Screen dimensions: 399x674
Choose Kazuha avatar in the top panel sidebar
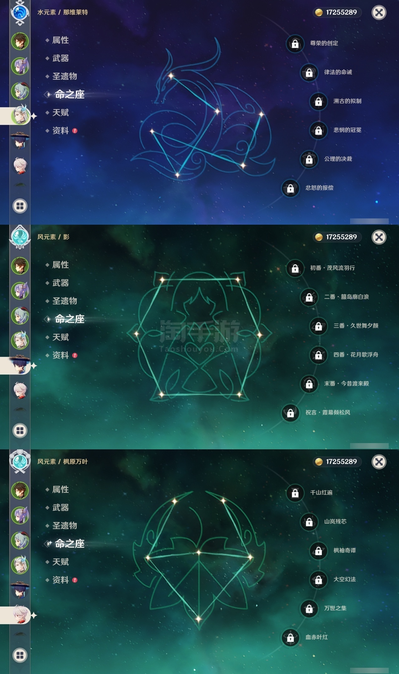tap(20, 166)
